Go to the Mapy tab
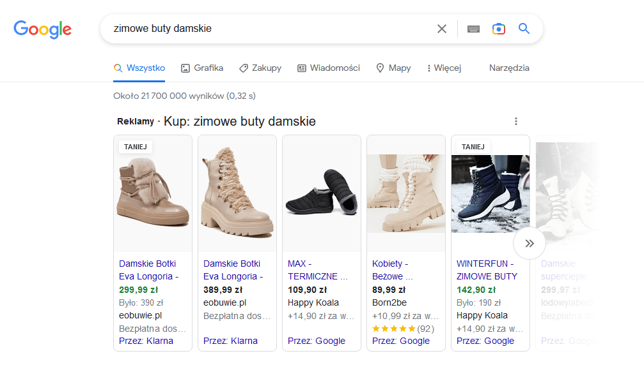Screen dimensions: 644x372 pos(393,68)
